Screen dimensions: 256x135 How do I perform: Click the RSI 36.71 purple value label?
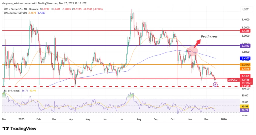(x=245, y=110)
